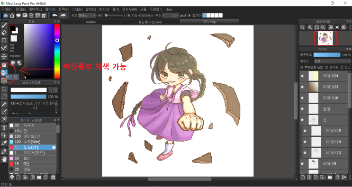Select layer 레이어5 thumbnail
Image resolution: width=352 pixels, height=187 pixels.
(x=313, y=164)
